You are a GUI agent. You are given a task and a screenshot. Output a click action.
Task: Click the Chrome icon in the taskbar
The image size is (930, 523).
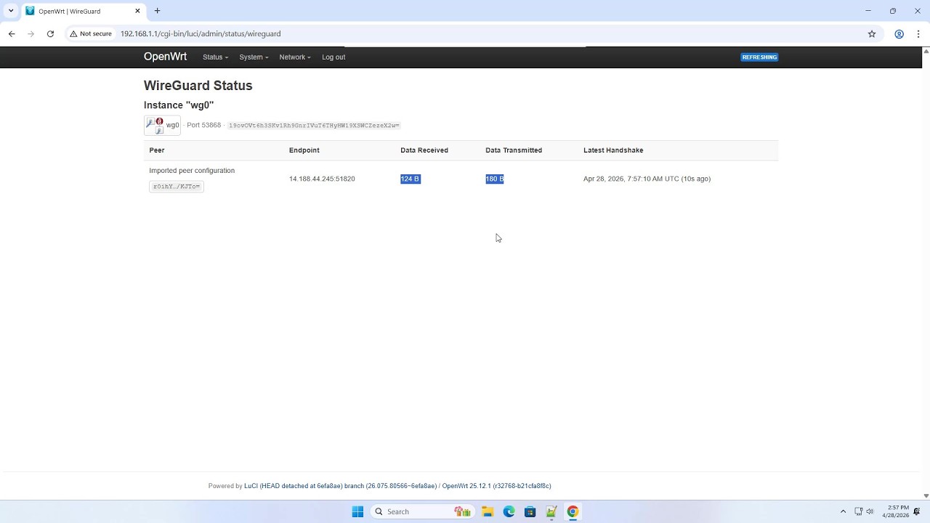pyautogui.click(x=573, y=511)
